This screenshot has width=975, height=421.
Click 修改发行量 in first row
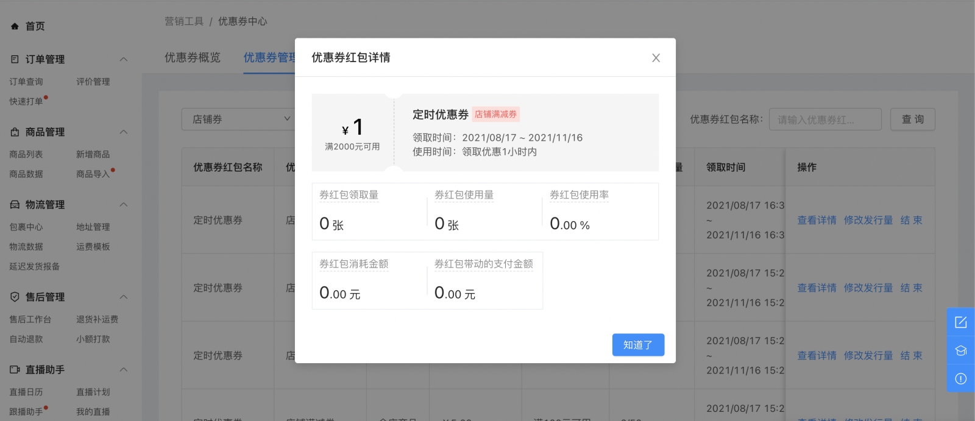pyautogui.click(x=868, y=220)
